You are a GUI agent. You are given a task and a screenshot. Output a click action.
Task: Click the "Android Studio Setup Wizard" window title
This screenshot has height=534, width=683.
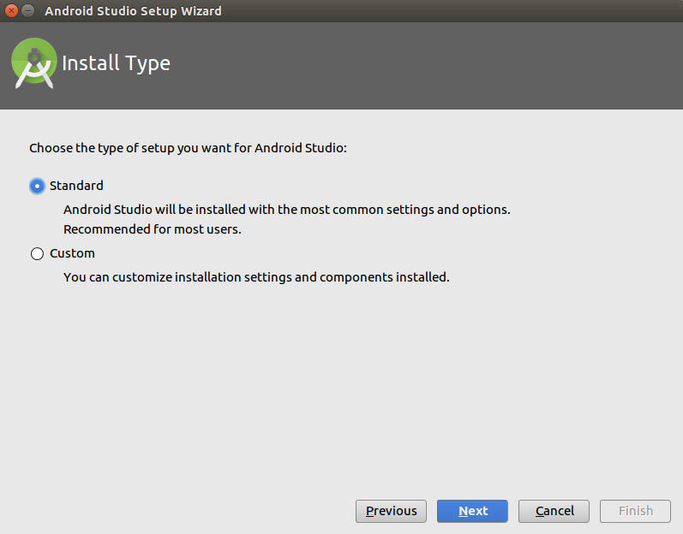(x=133, y=11)
